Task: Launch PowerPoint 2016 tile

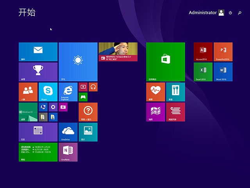Action: (223, 52)
